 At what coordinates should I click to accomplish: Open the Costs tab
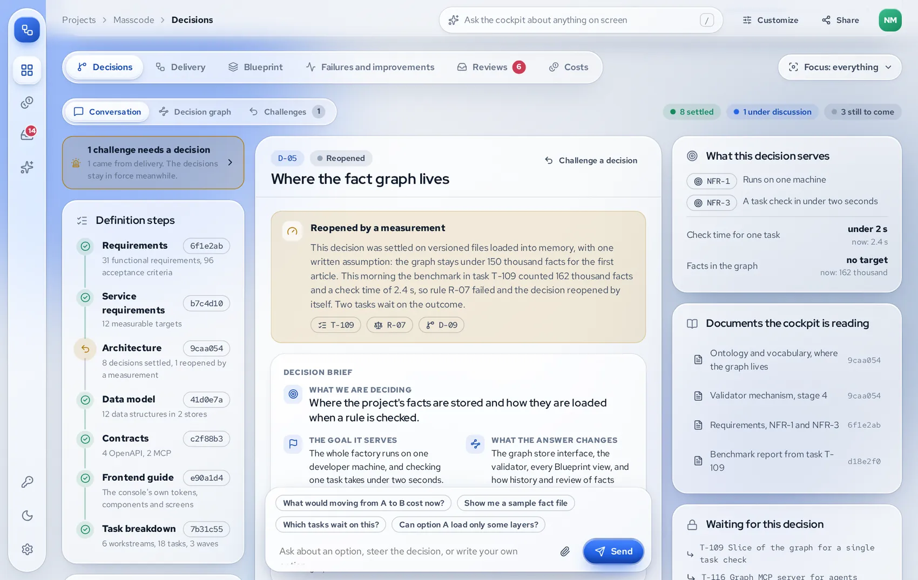(569, 67)
